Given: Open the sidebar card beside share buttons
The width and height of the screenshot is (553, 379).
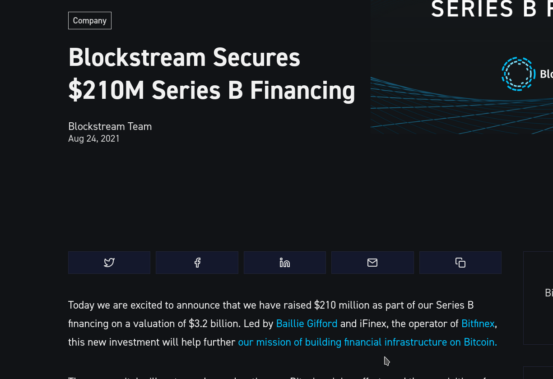Looking at the screenshot, I should click(538, 298).
